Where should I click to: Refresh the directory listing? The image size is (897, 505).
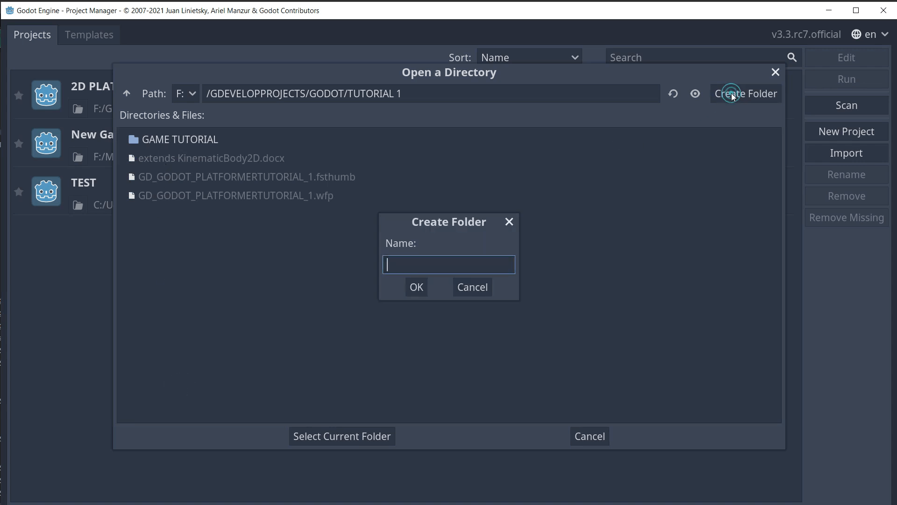click(x=673, y=94)
